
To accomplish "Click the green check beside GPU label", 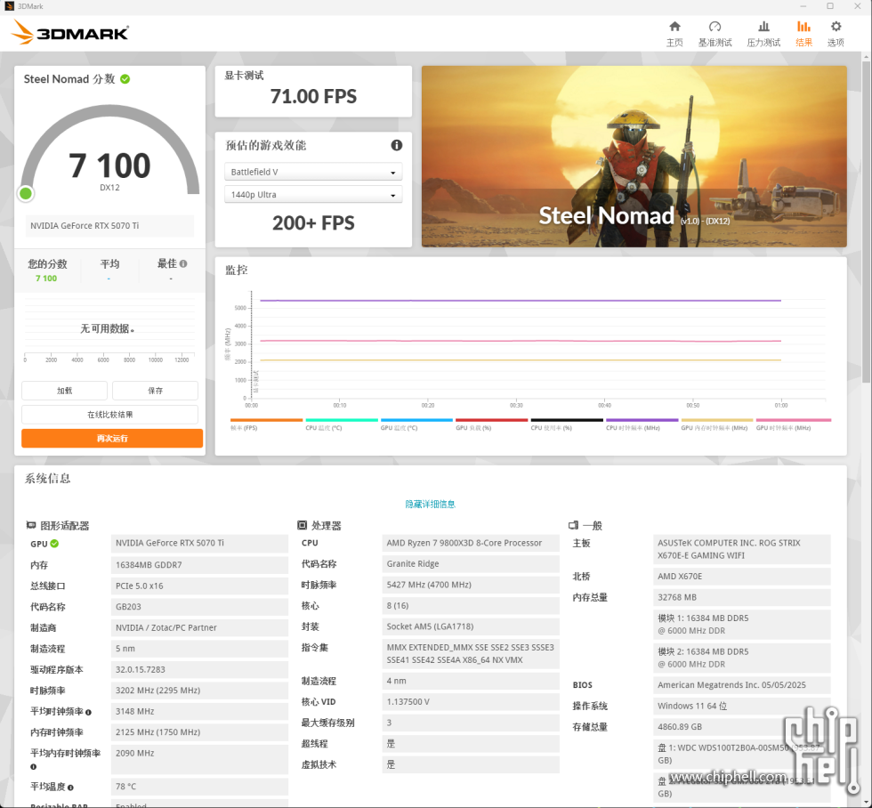I will [x=54, y=544].
